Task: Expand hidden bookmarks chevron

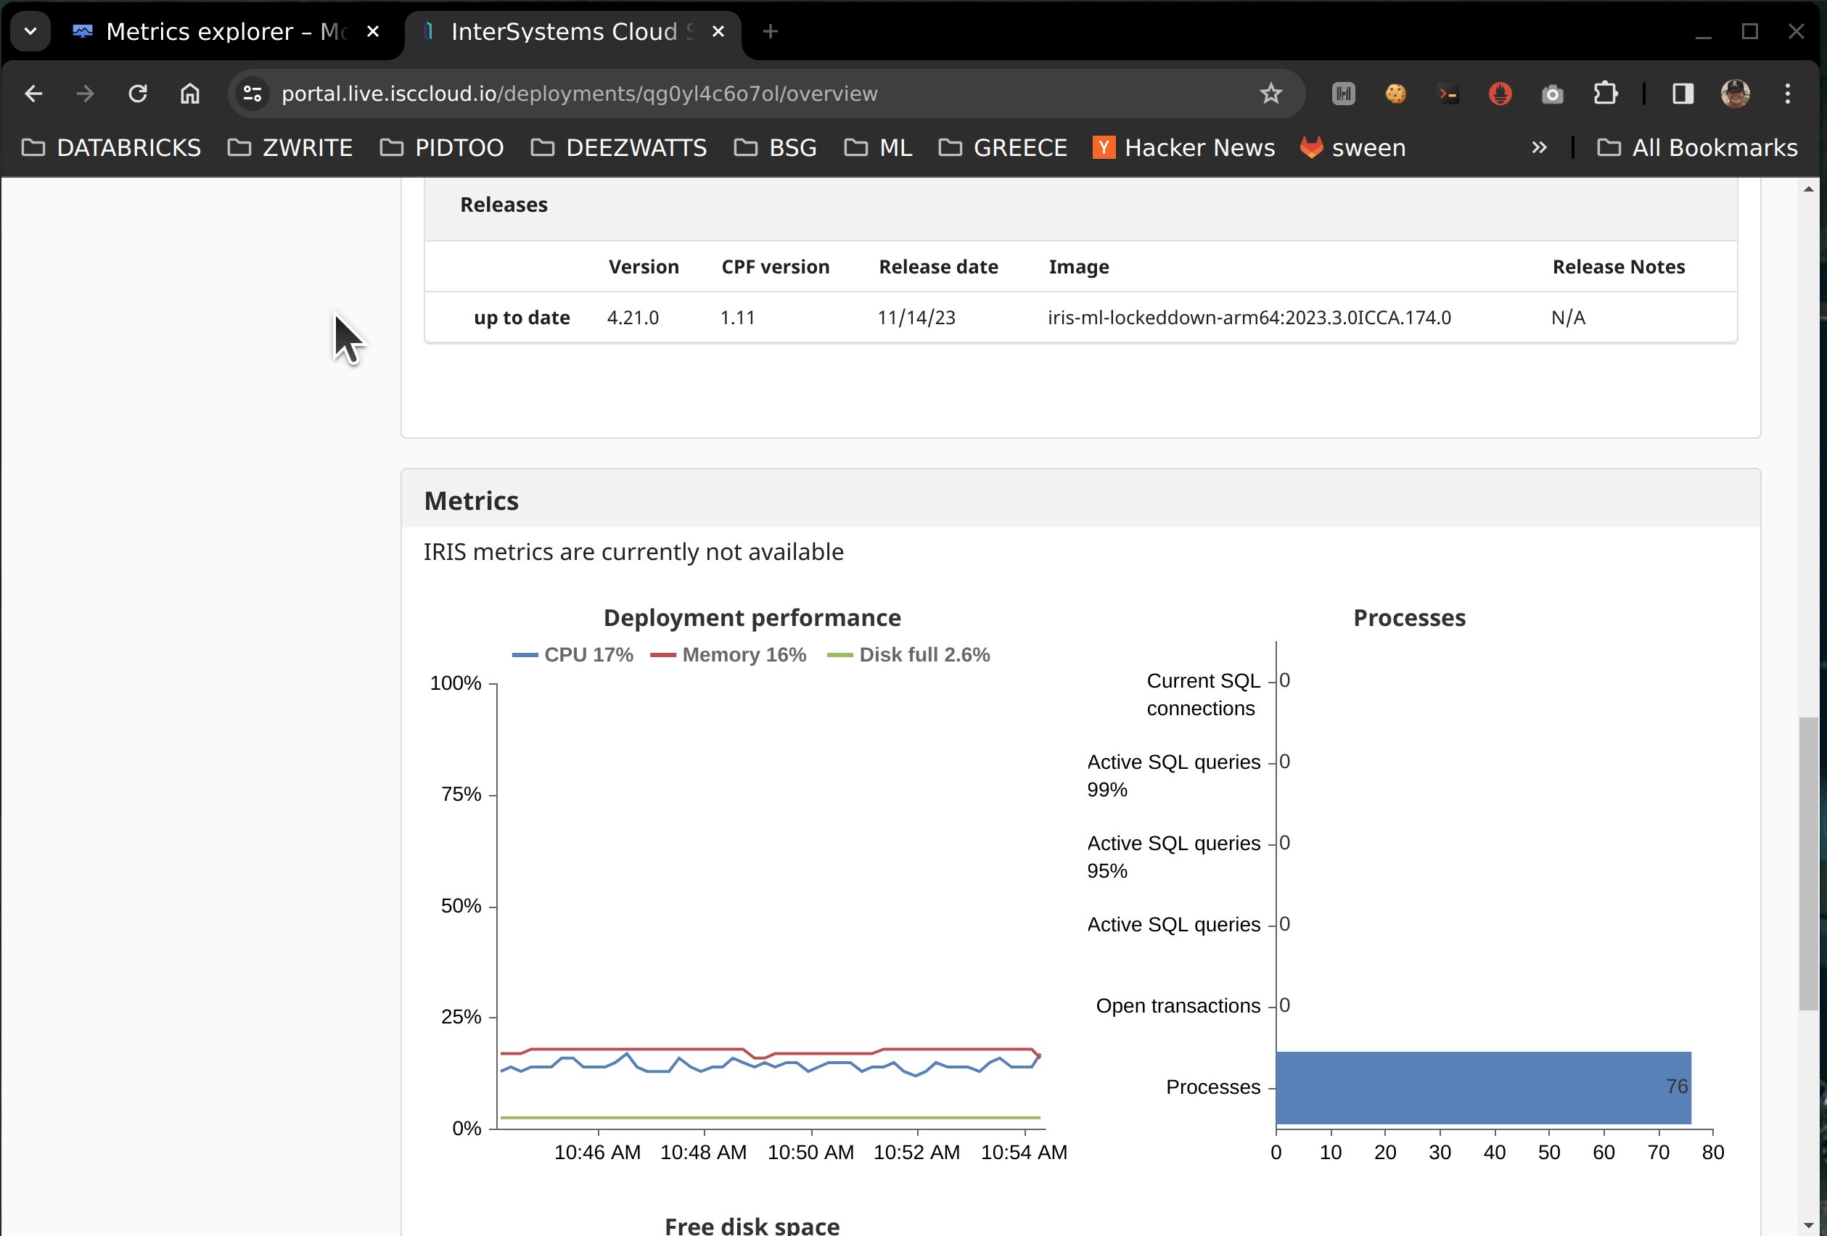Action: (x=1538, y=148)
